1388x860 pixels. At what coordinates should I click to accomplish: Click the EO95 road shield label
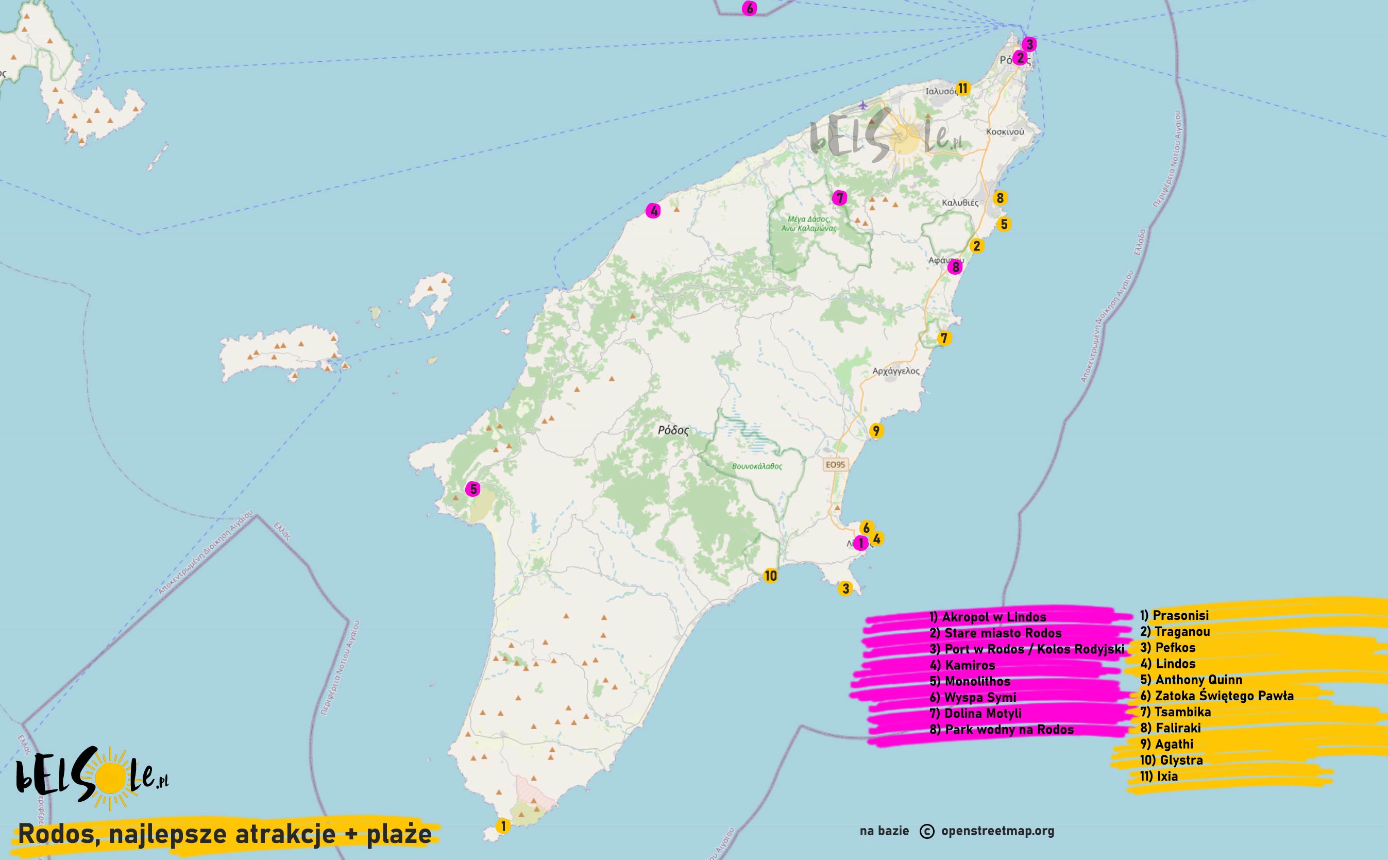tap(835, 464)
